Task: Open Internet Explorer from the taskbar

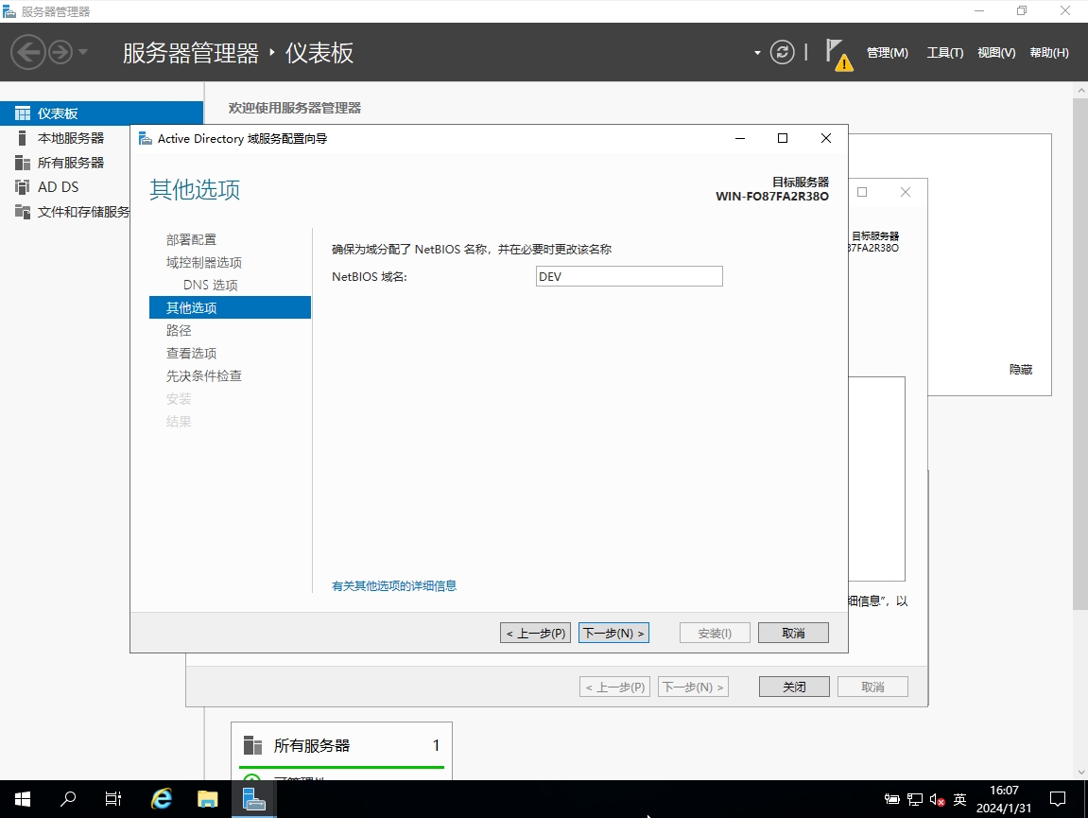Action: point(162,799)
